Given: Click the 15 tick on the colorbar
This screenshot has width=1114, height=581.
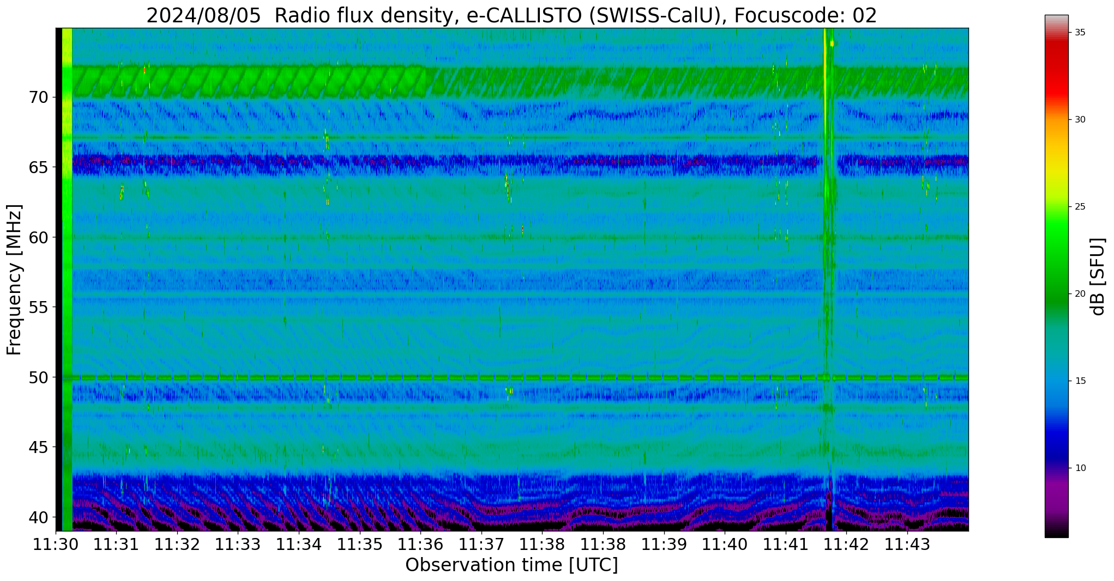Looking at the screenshot, I should 1081,381.
